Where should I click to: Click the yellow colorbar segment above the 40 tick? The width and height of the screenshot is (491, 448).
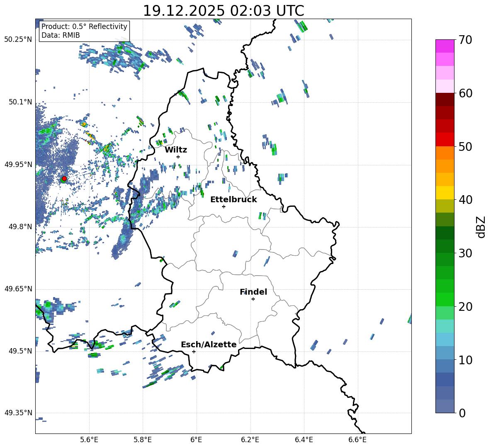pyautogui.click(x=445, y=193)
